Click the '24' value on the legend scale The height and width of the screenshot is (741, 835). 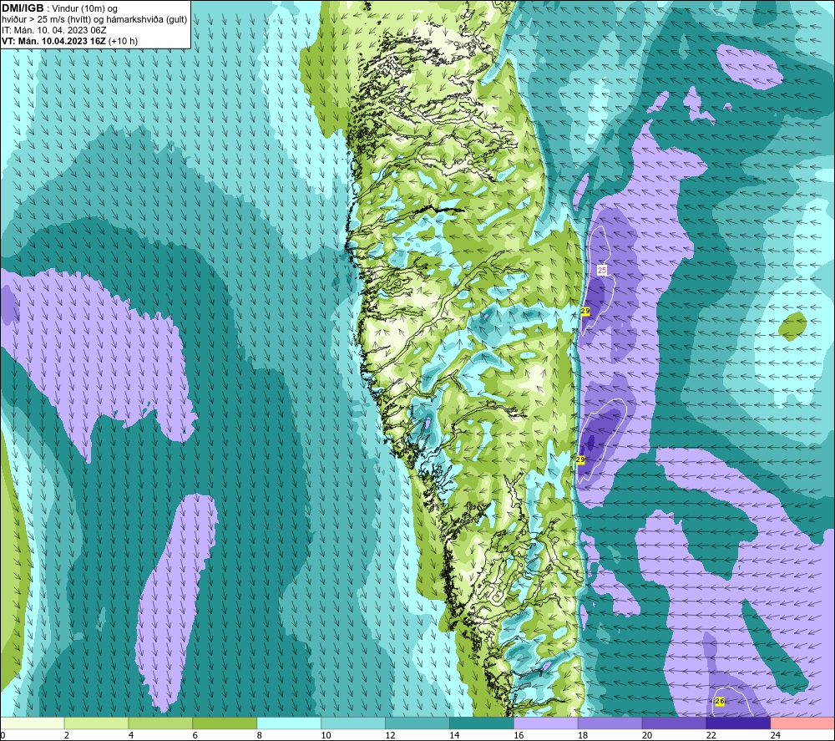click(776, 735)
